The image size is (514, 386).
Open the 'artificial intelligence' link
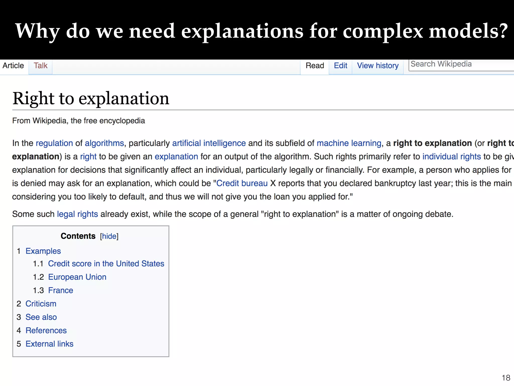tap(209, 143)
